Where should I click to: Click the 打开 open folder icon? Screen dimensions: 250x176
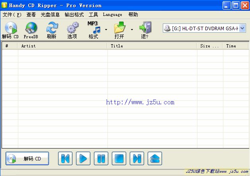(119, 30)
